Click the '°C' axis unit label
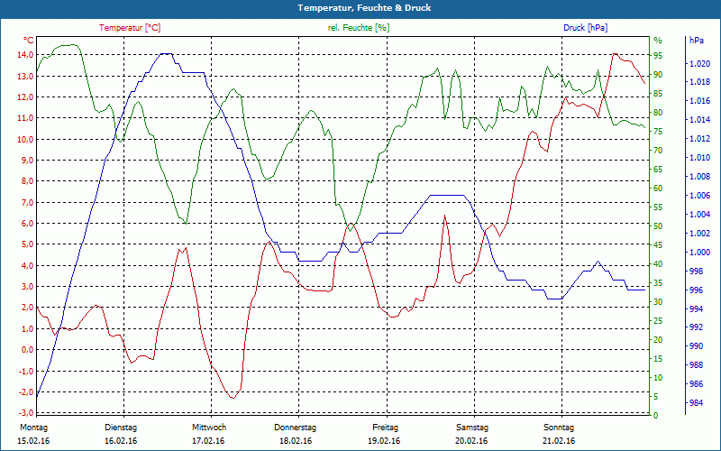Viewport: 721px width, 451px height. click(28, 40)
